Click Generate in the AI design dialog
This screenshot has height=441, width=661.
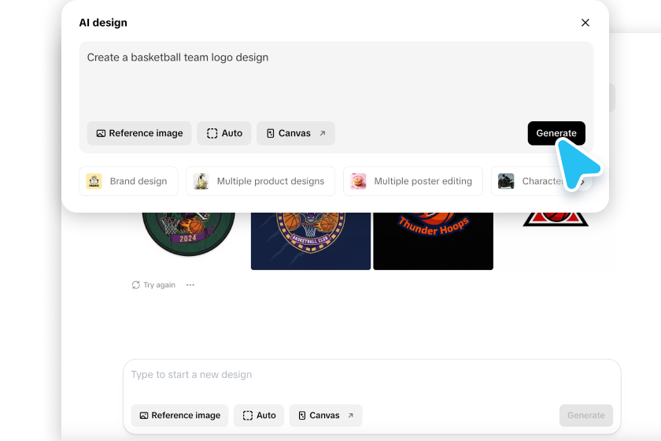pos(556,133)
